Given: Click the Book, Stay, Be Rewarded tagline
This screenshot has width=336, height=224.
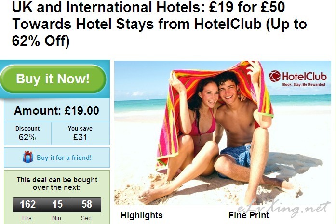Looking at the screenshot, I should coord(304,85).
